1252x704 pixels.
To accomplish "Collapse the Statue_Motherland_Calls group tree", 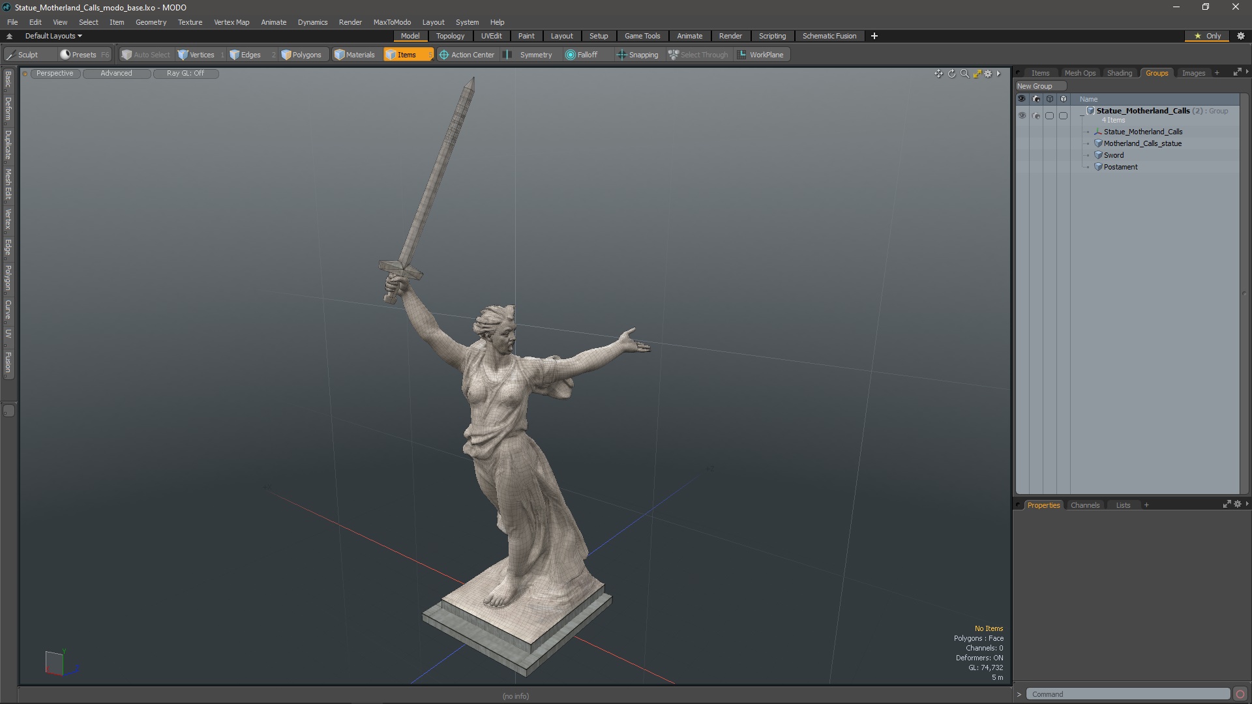I will click(1082, 115).
